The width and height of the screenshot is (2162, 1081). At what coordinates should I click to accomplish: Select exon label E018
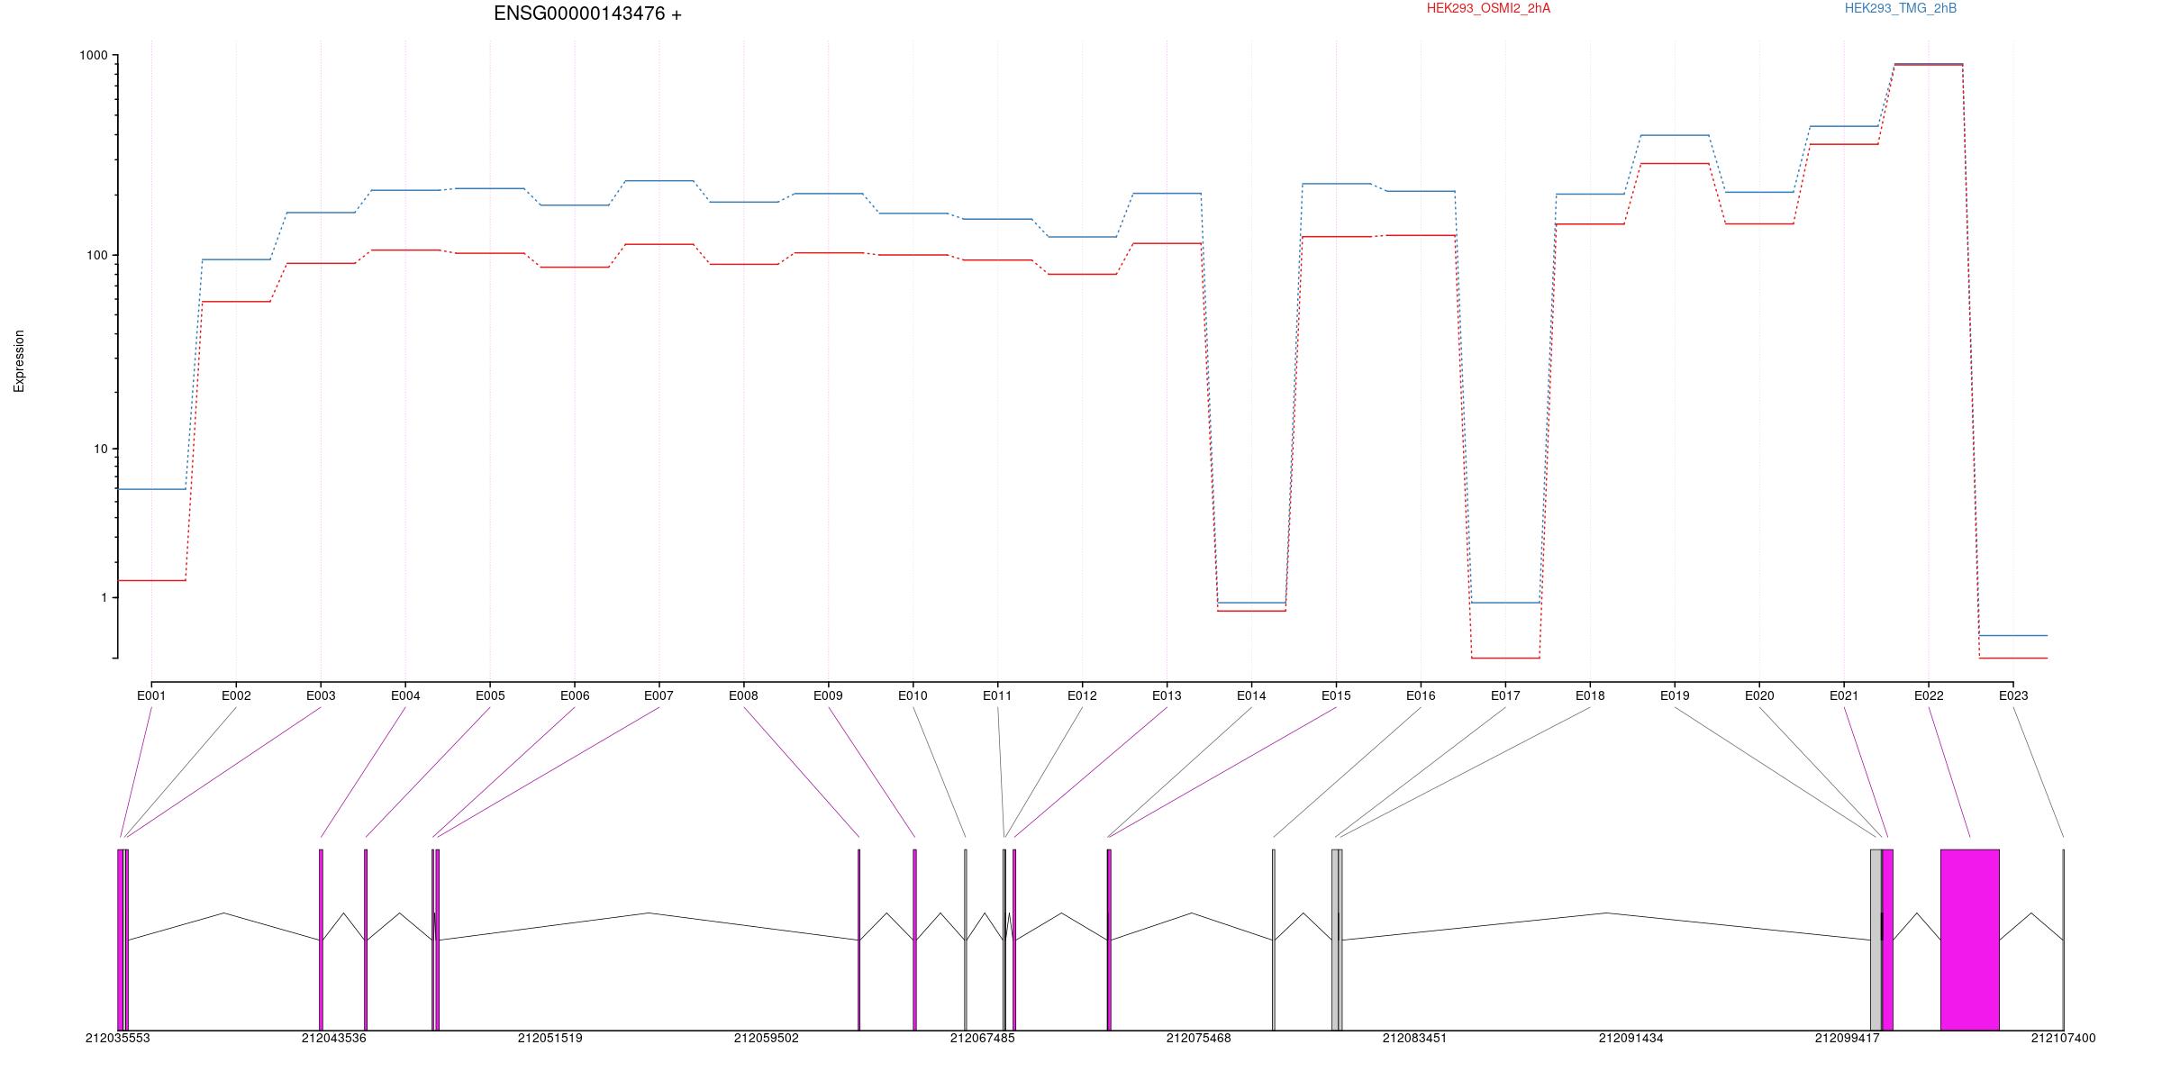click(x=1590, y=695)
